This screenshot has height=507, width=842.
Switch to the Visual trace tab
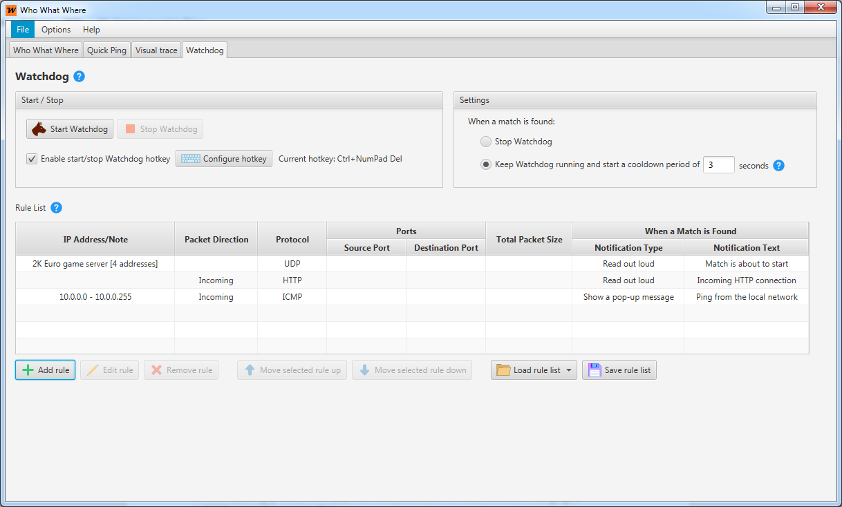pos(156,50)
